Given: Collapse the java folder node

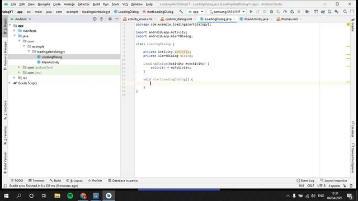Looking at the screenshot, I should 15,36.
